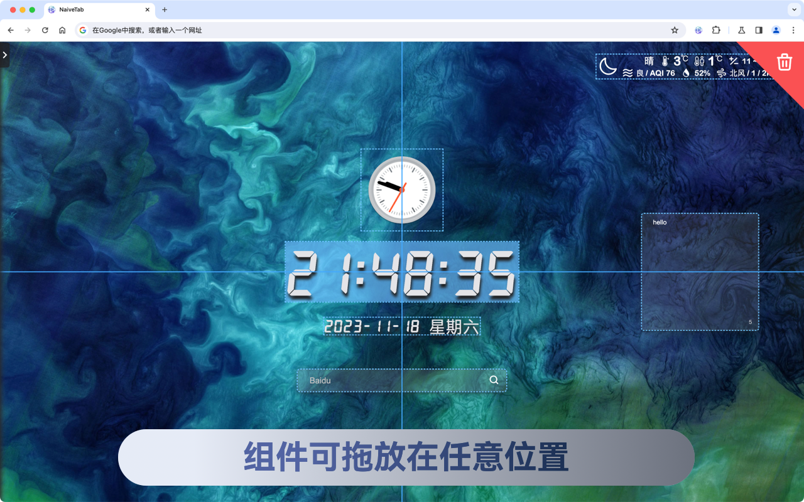This screenshot has height=502, width=804.
Task: Click the humidity droplet icon showing 52%
Action: point(686,73)
